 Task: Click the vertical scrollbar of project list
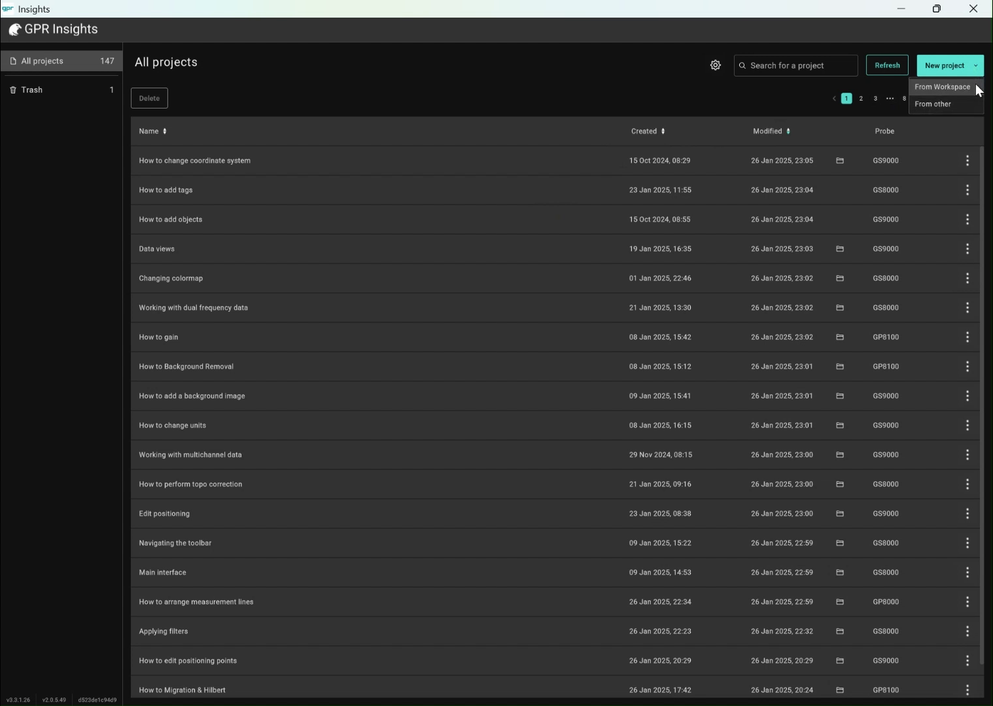[981, 405]
